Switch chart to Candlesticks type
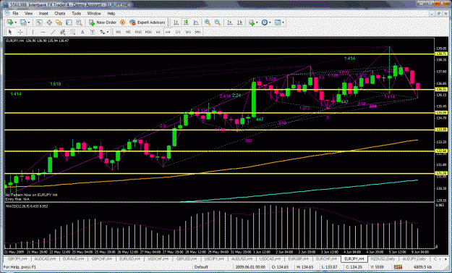Screen dimensions: 452x273 tap(186, 22)
